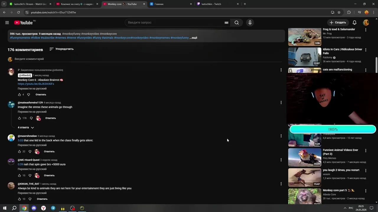Image resolution: width=378 pixels, height=212 pixels.
Task: Open Telegram from the taskbar
Action: coord(53,208)
